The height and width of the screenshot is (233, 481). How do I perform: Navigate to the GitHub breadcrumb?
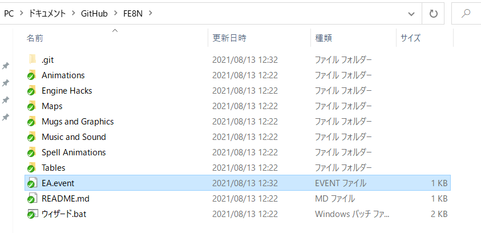(x=94, y=14)
